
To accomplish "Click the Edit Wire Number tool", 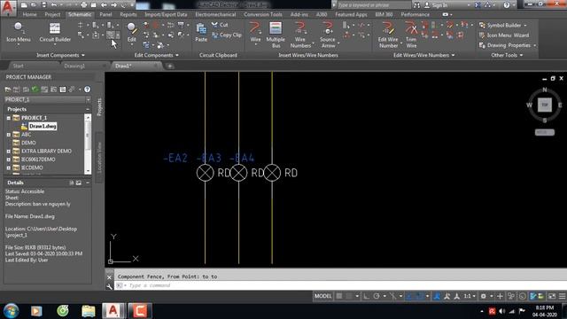I will click(x=388, y=35).
